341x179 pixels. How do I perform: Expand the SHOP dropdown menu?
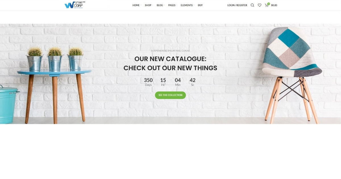(148, 5)
